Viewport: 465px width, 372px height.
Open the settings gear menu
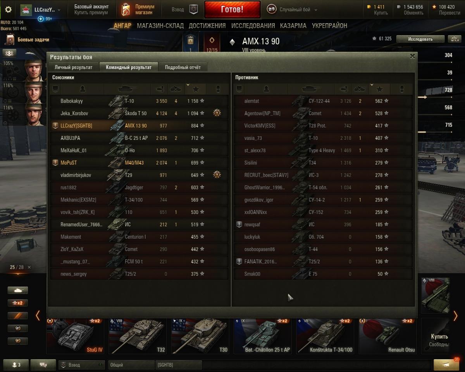click(x=8, y=10)
